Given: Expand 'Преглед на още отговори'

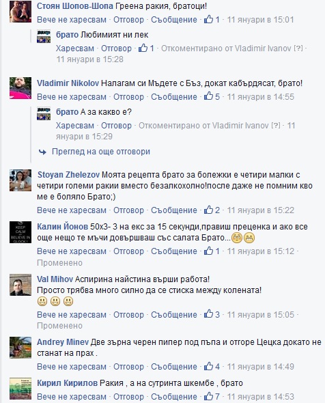Looking at the screenshot, I should point(101,152).
